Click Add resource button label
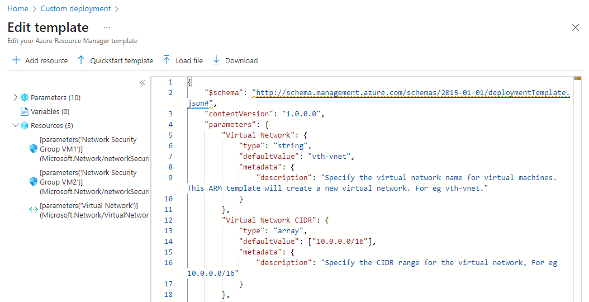 pos(46,60)
